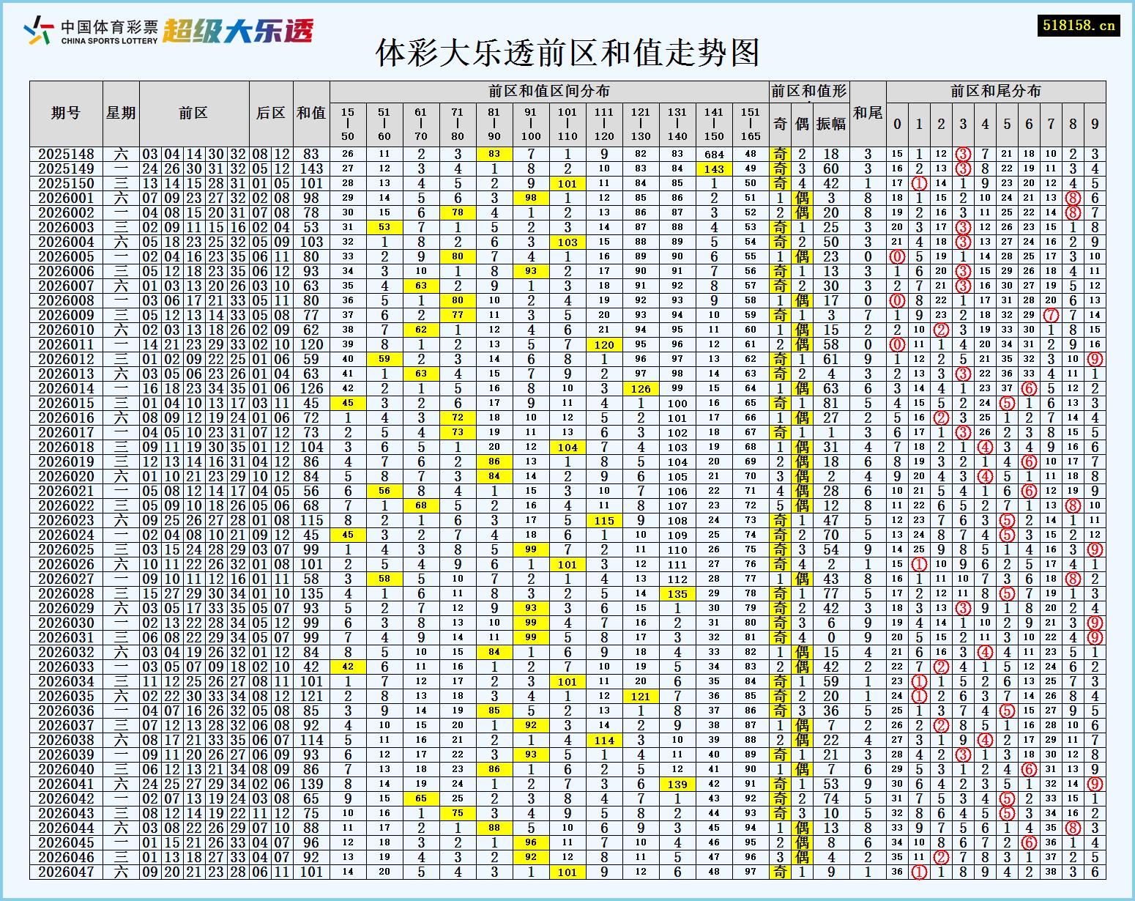Click amplitude value 77 in row 2026028
The height and width of the screenshot is (901, 1135).
(x=831, y=593)
